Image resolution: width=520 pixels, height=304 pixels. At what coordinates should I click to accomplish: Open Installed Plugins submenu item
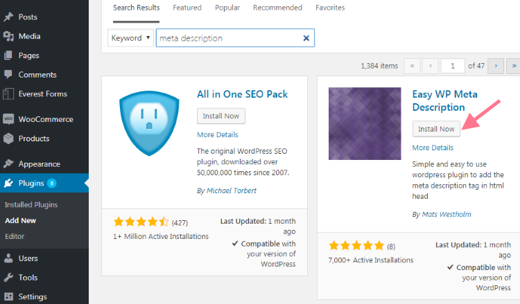(x=31, y=205)
